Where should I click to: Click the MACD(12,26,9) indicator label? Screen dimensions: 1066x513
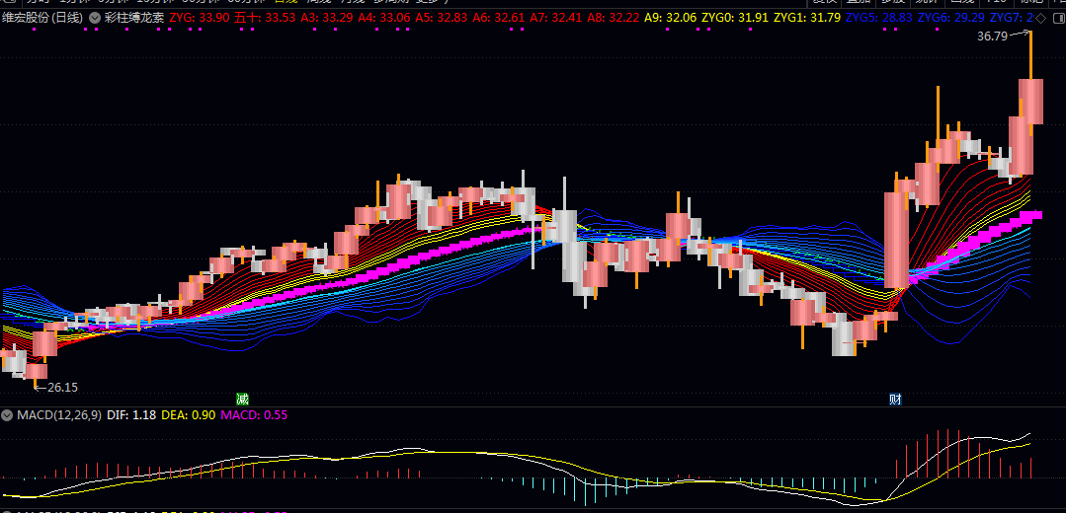tap(60, 414)
